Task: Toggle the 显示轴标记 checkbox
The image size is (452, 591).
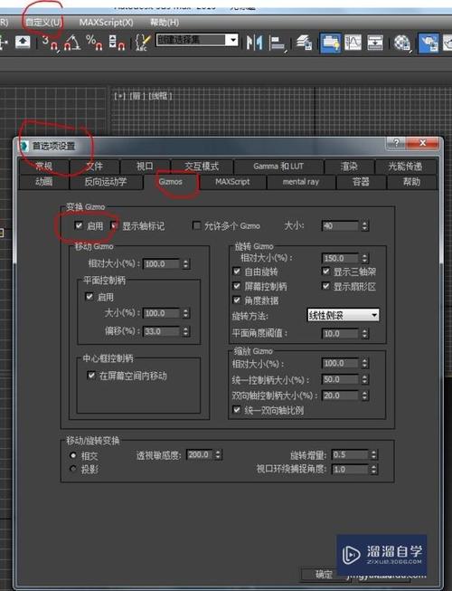Action: [114, 225]
